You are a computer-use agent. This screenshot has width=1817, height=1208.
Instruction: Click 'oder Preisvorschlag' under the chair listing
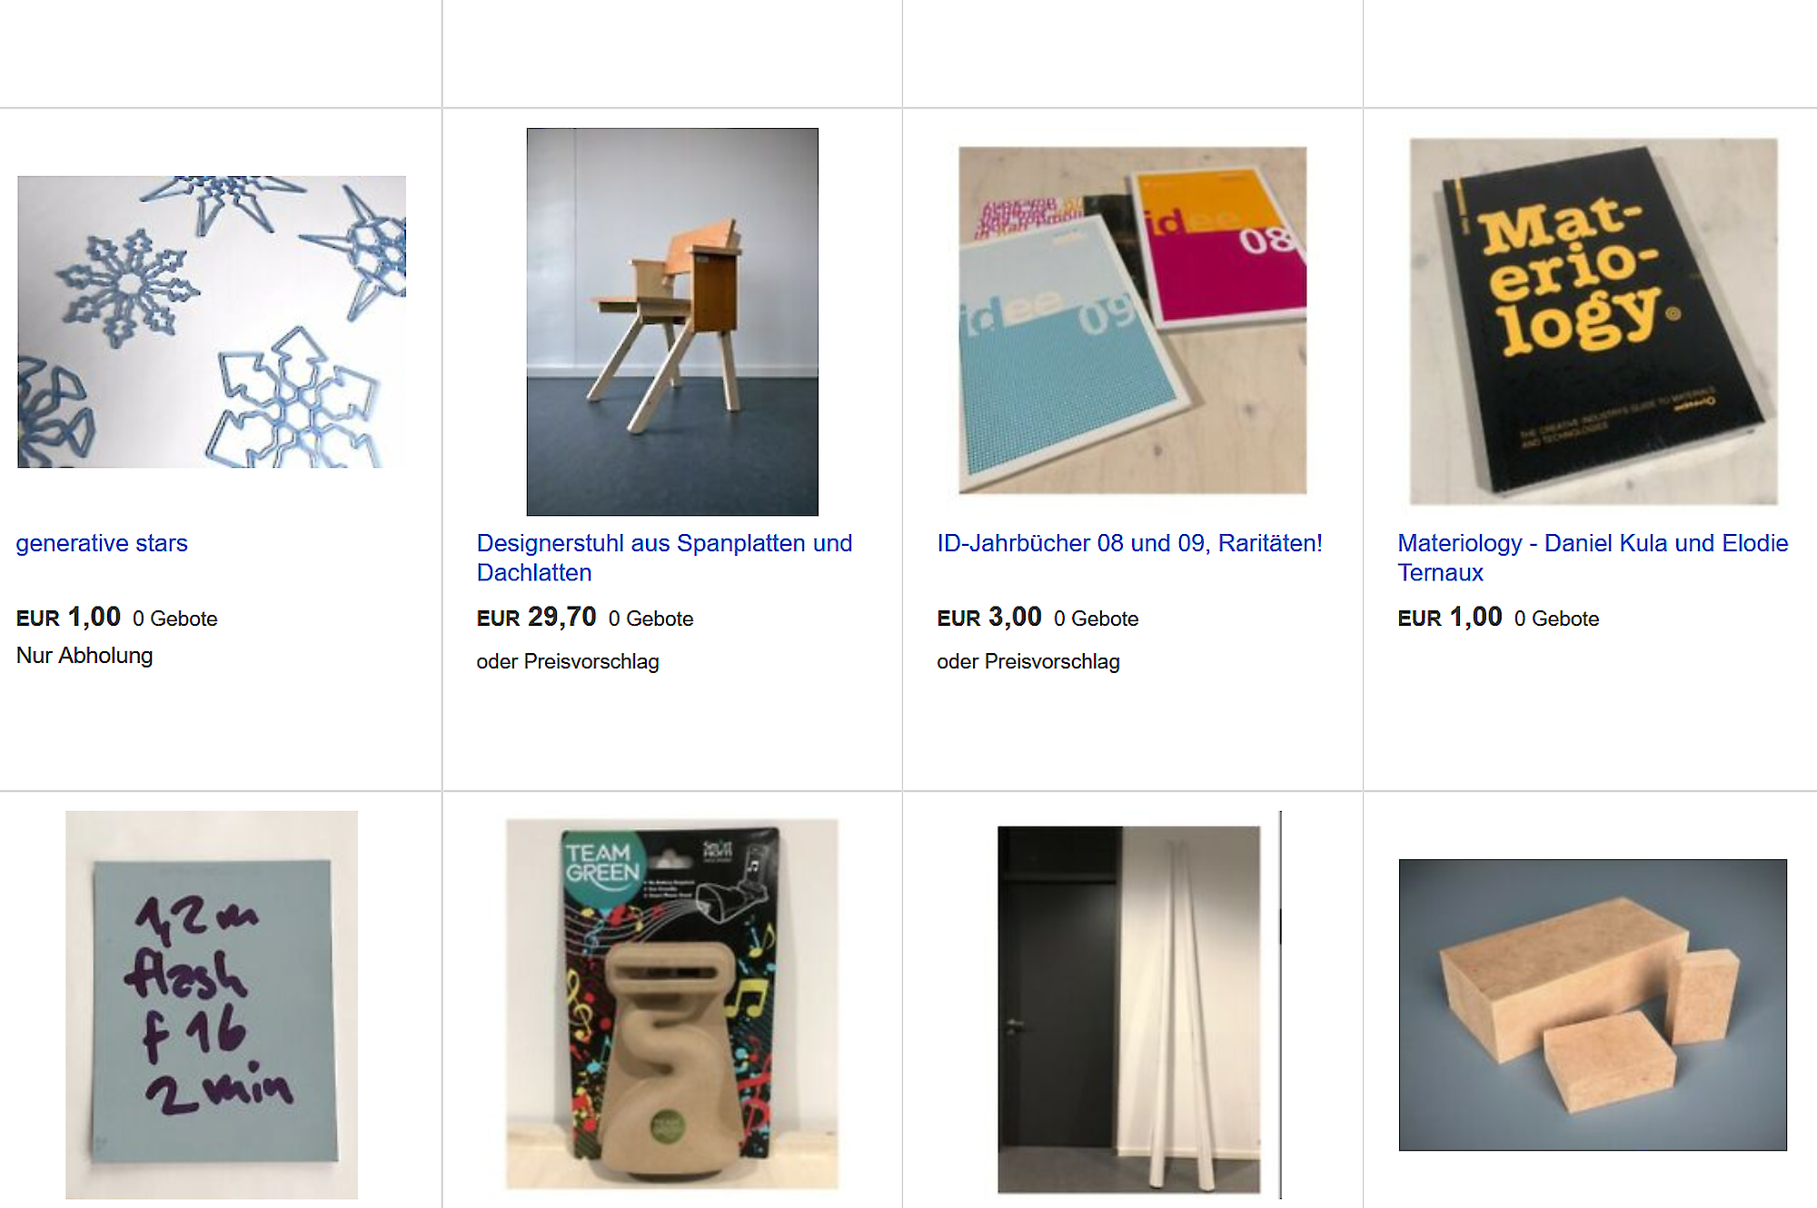pyautogui.click(x=568, y=662)
